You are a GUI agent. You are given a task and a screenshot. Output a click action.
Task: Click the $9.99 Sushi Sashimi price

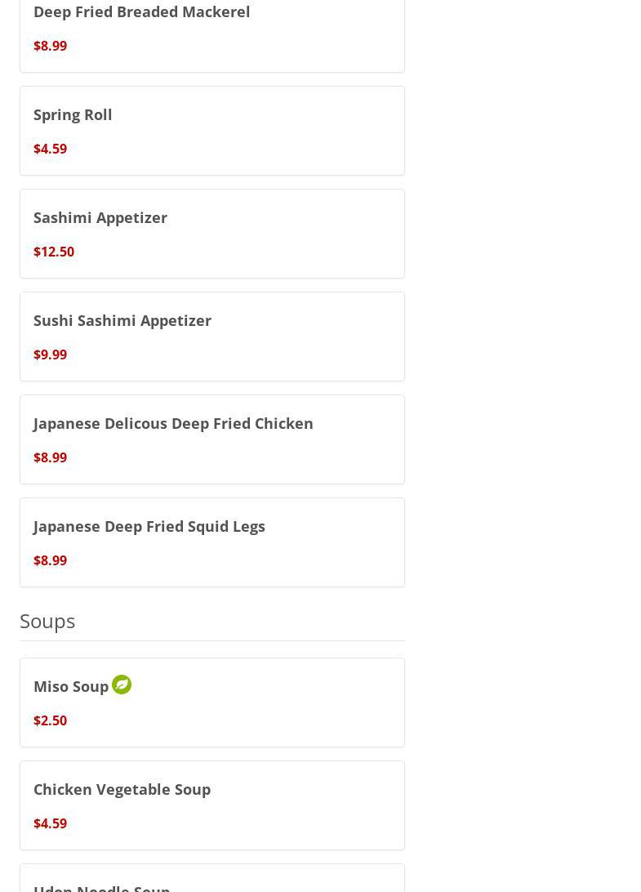click(x=51, y=355)
